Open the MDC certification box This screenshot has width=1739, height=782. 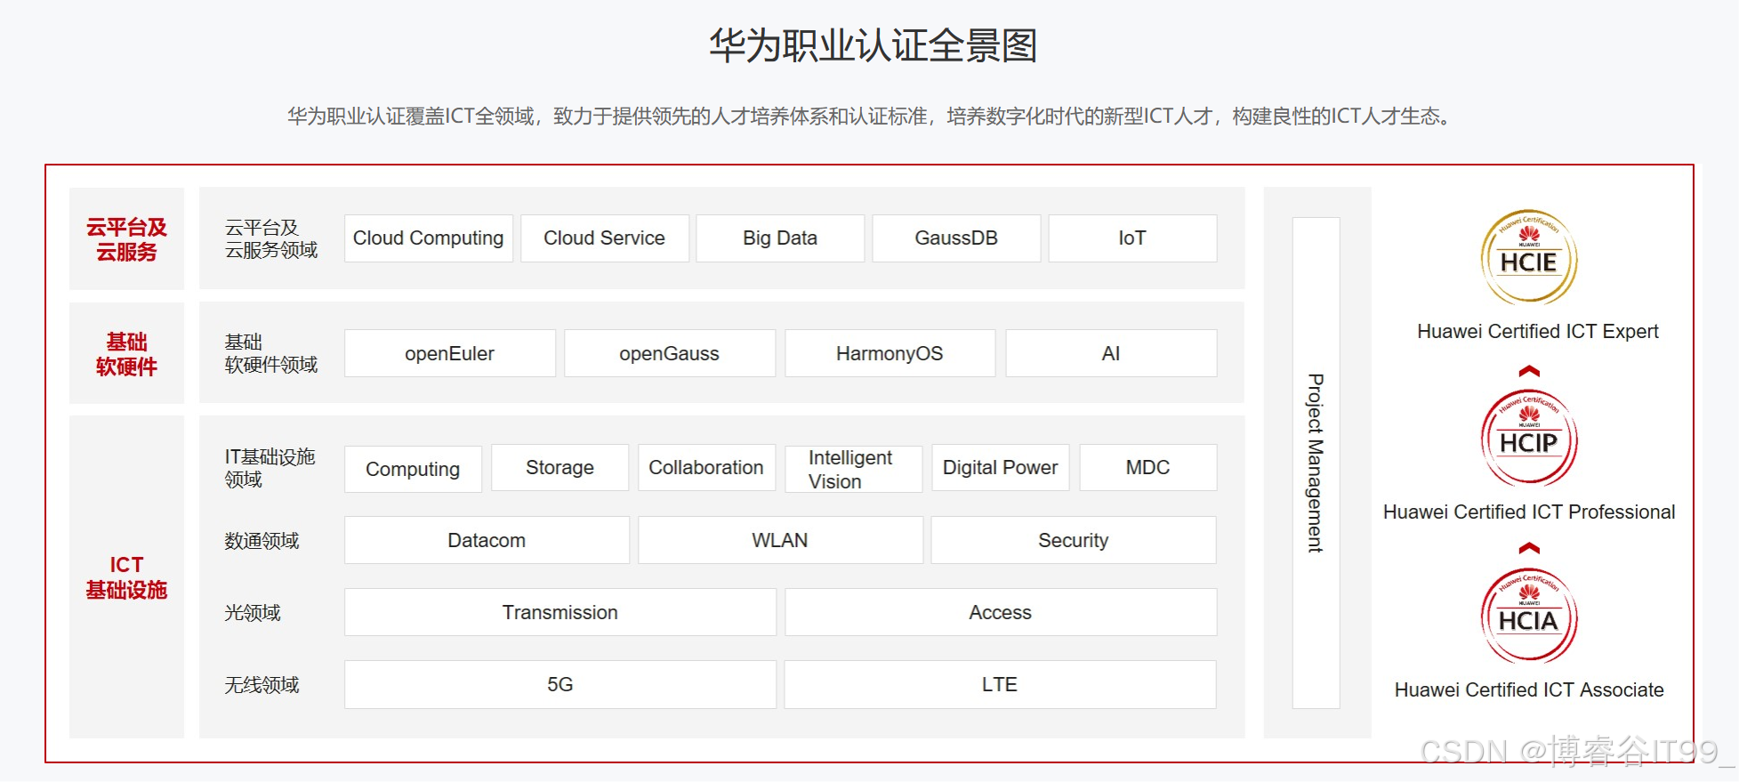[1148, 468]
